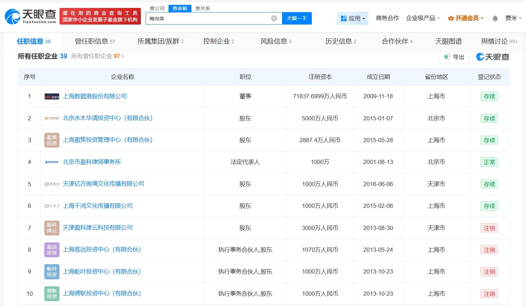Click the 骋耿投资 logo icon
The width and height of the screenshot is (526, 306).
[52, 294]
